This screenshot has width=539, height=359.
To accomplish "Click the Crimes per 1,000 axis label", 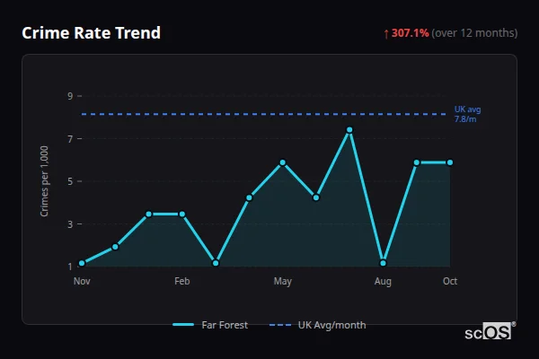I will (x=44, y=181).
